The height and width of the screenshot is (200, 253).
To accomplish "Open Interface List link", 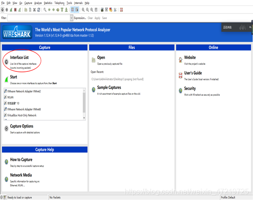I will (x=19, y=57).
